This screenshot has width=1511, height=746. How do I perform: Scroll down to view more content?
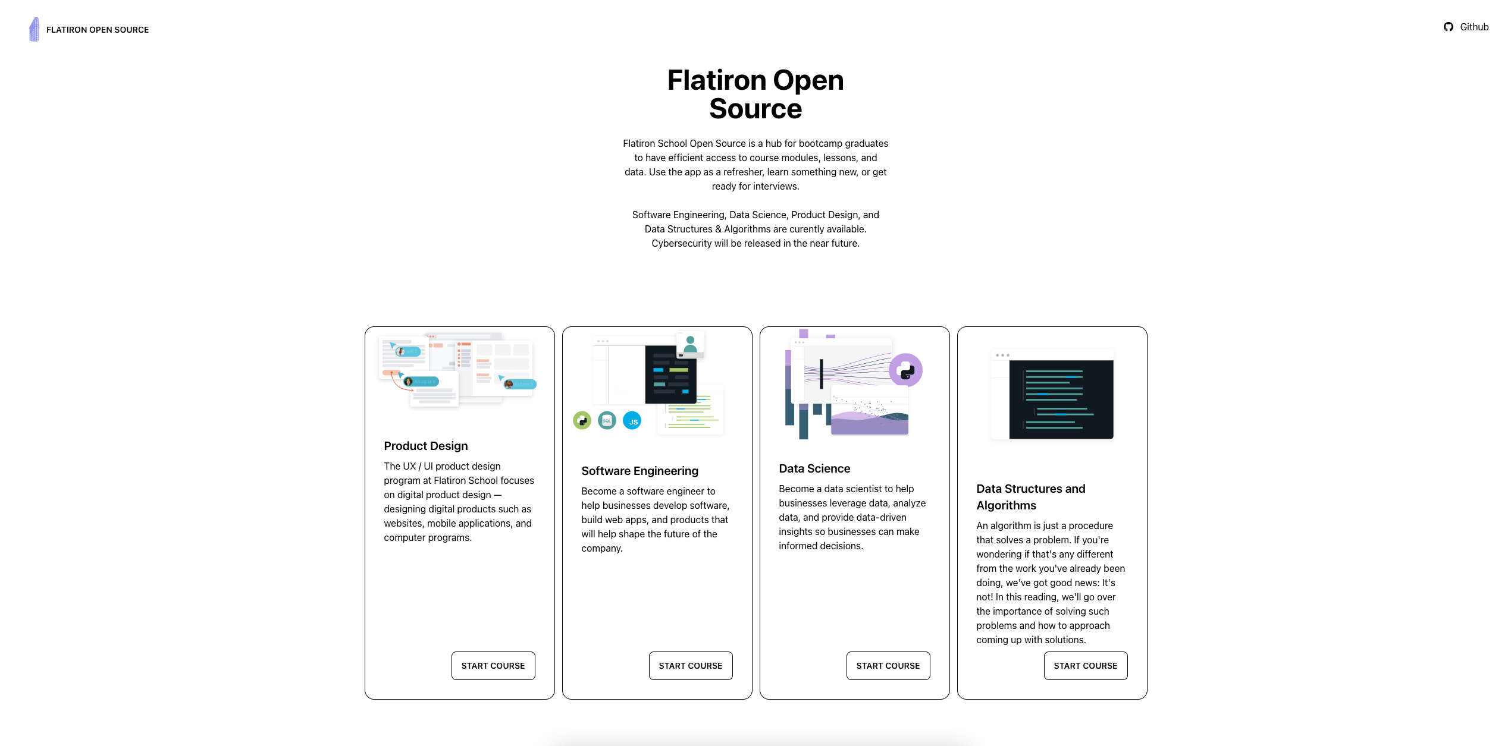[755, 739]
